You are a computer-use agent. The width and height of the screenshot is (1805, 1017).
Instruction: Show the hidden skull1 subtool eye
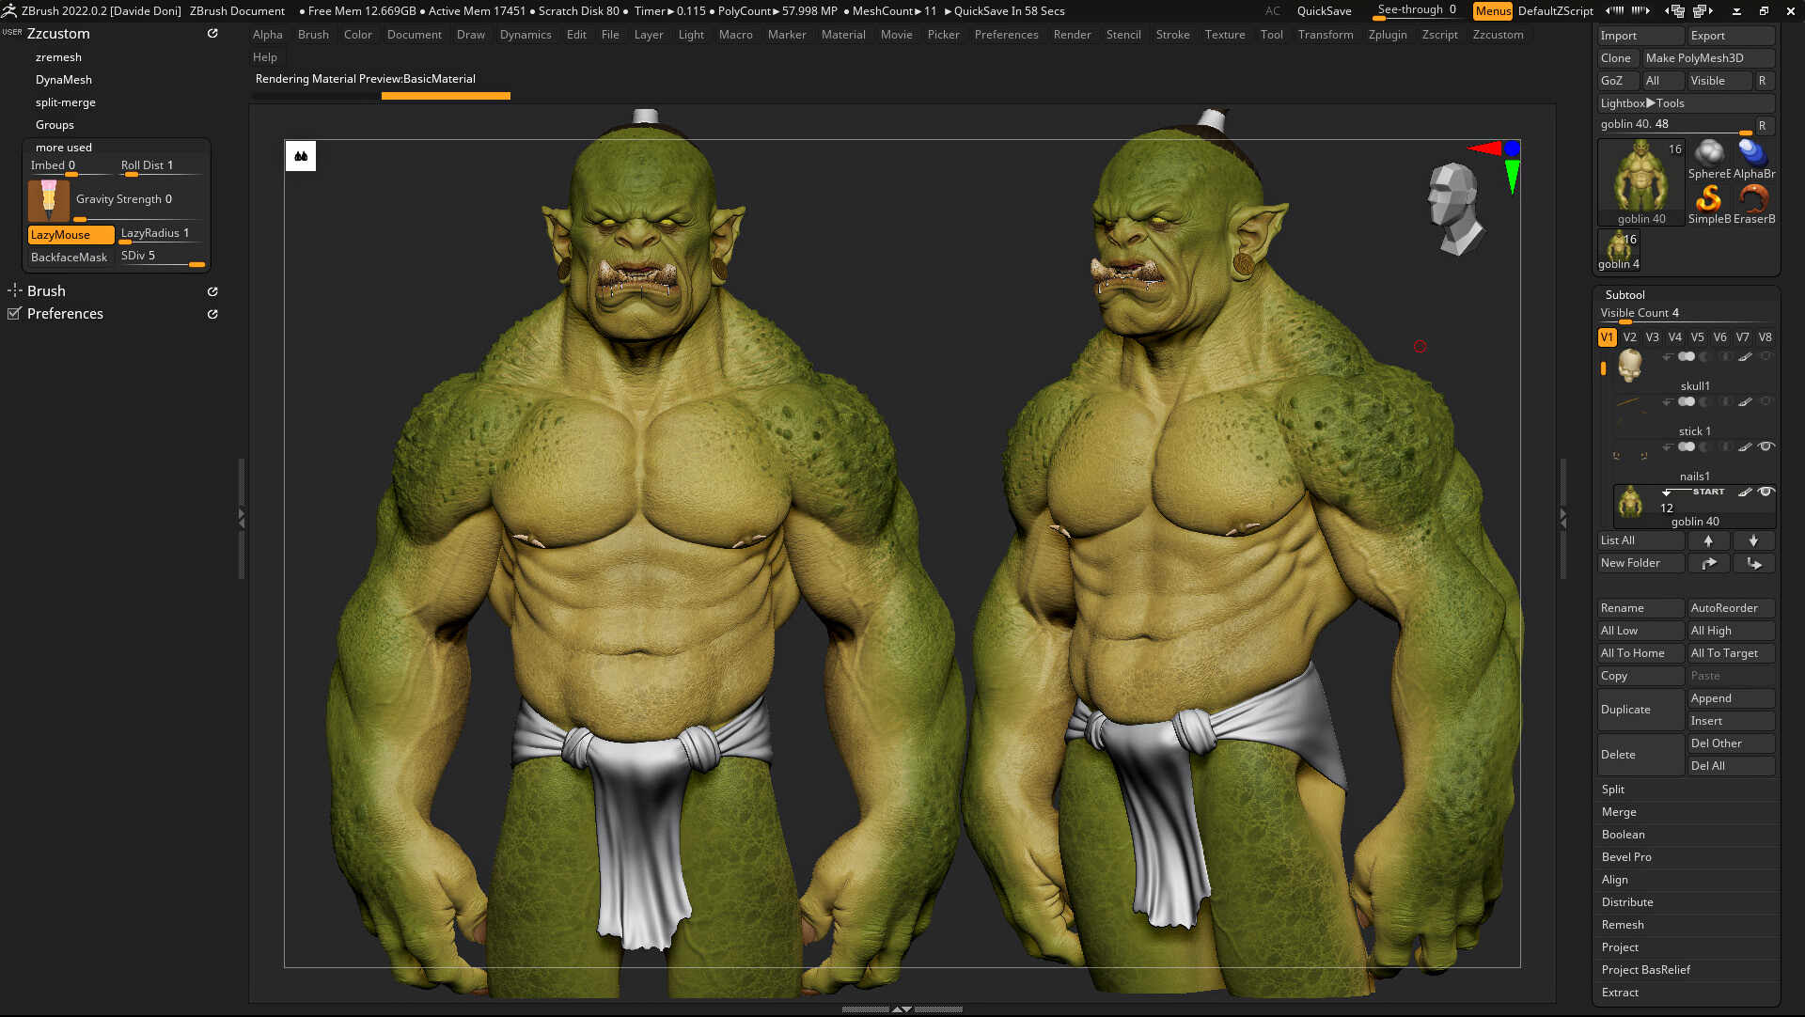1766,357
